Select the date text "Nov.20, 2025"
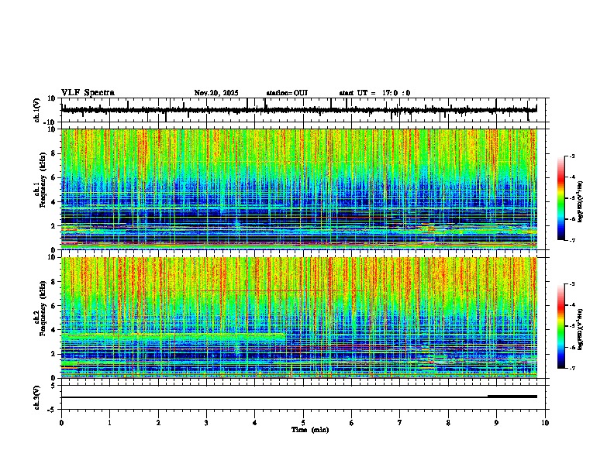 coord(216,93)
